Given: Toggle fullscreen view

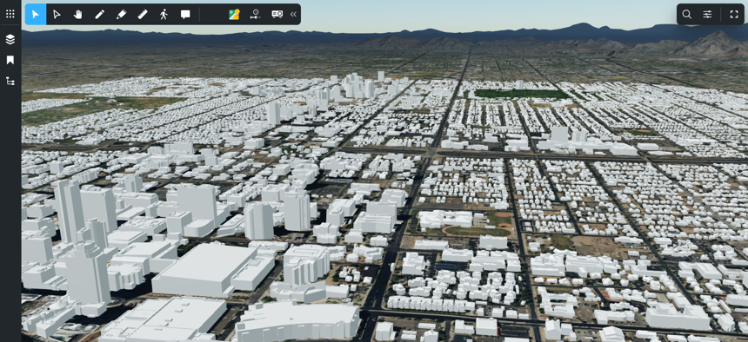Looking at the screenshot, I should pos(734,14).
